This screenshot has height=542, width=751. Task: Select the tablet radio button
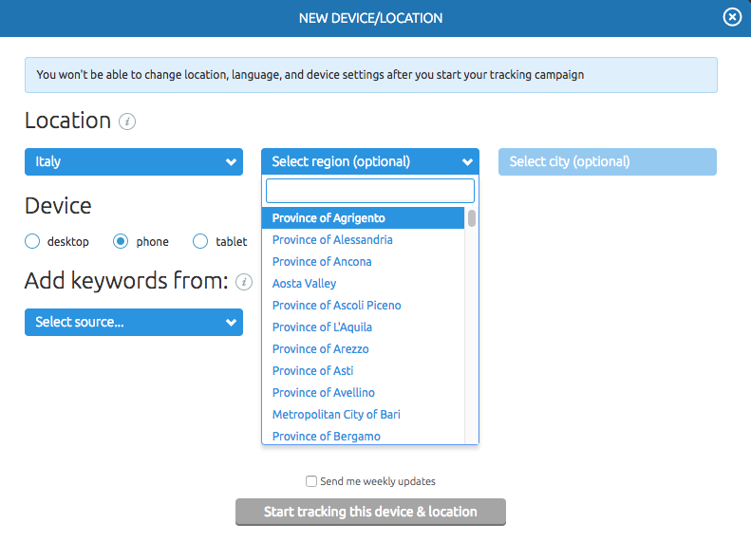200,241
